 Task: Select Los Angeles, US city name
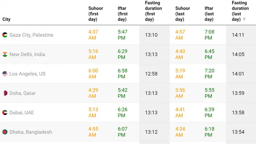[x=27, y=74]
